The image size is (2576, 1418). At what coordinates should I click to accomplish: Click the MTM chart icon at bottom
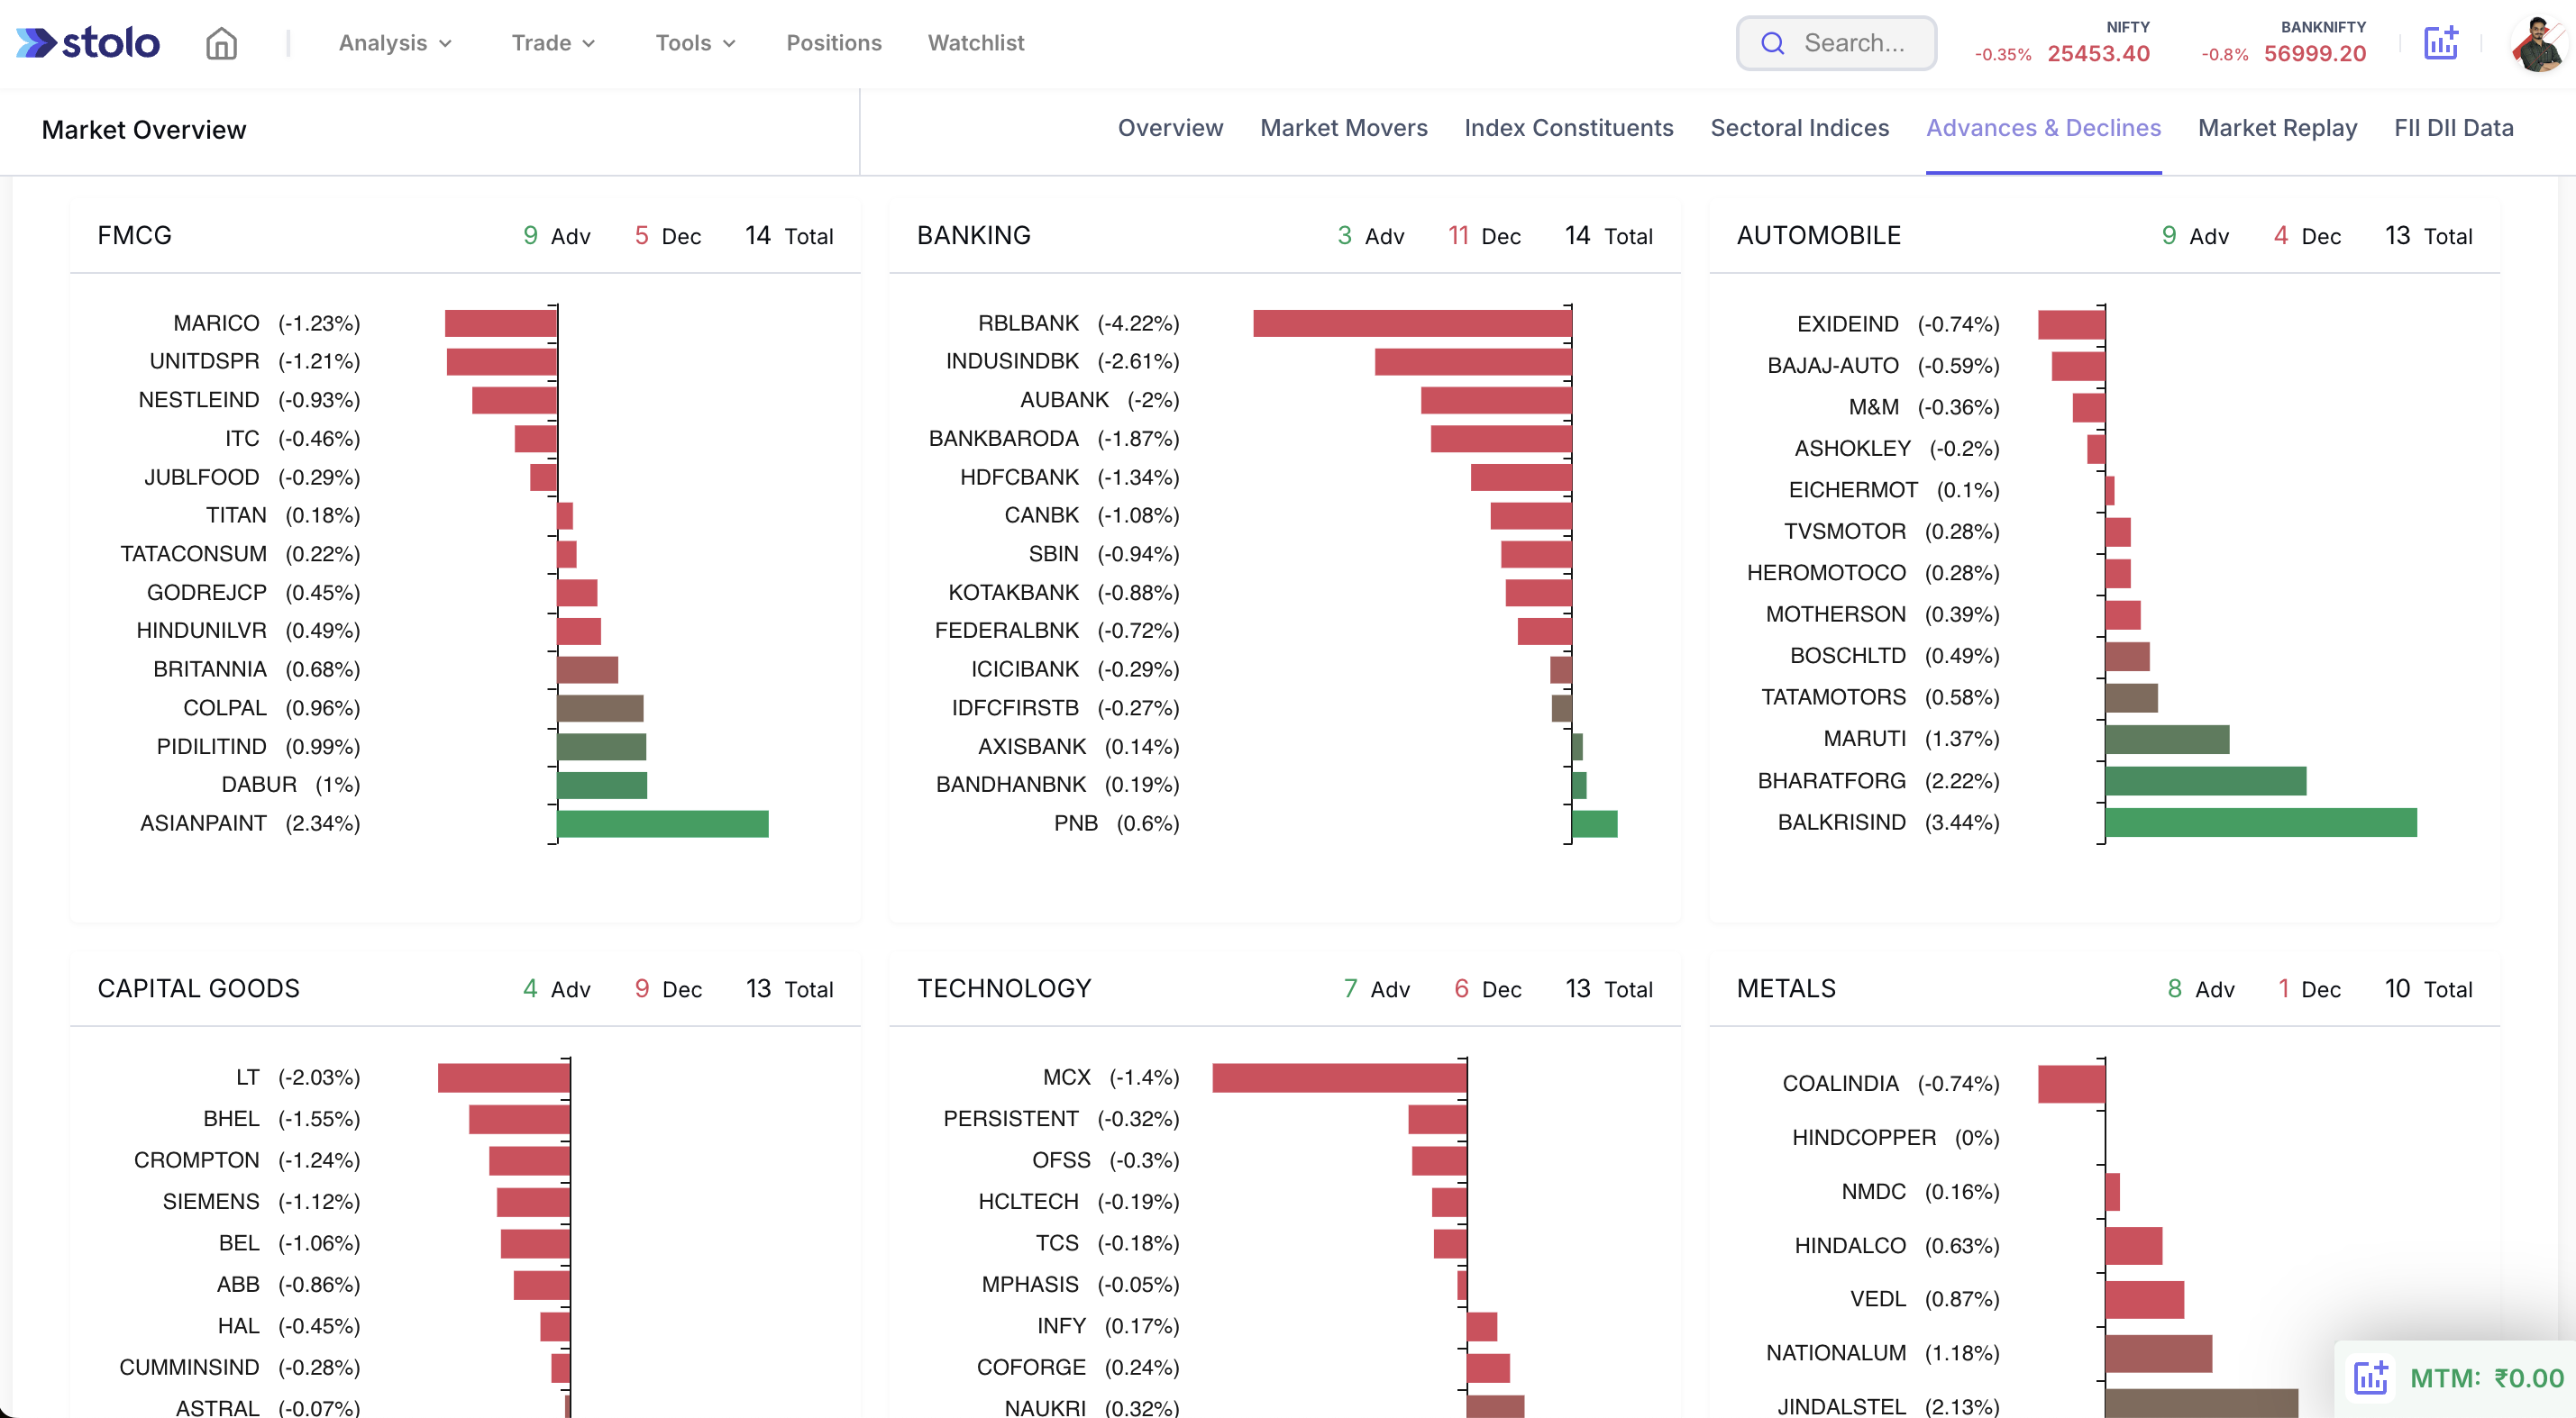click(x=2371, y=1378)
